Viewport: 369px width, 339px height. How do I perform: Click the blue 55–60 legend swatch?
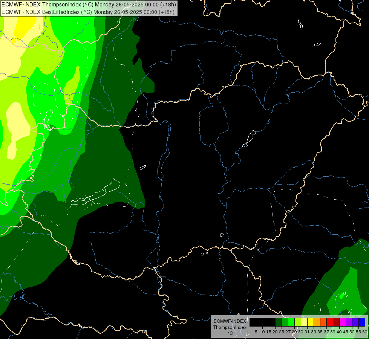point(362,322)
